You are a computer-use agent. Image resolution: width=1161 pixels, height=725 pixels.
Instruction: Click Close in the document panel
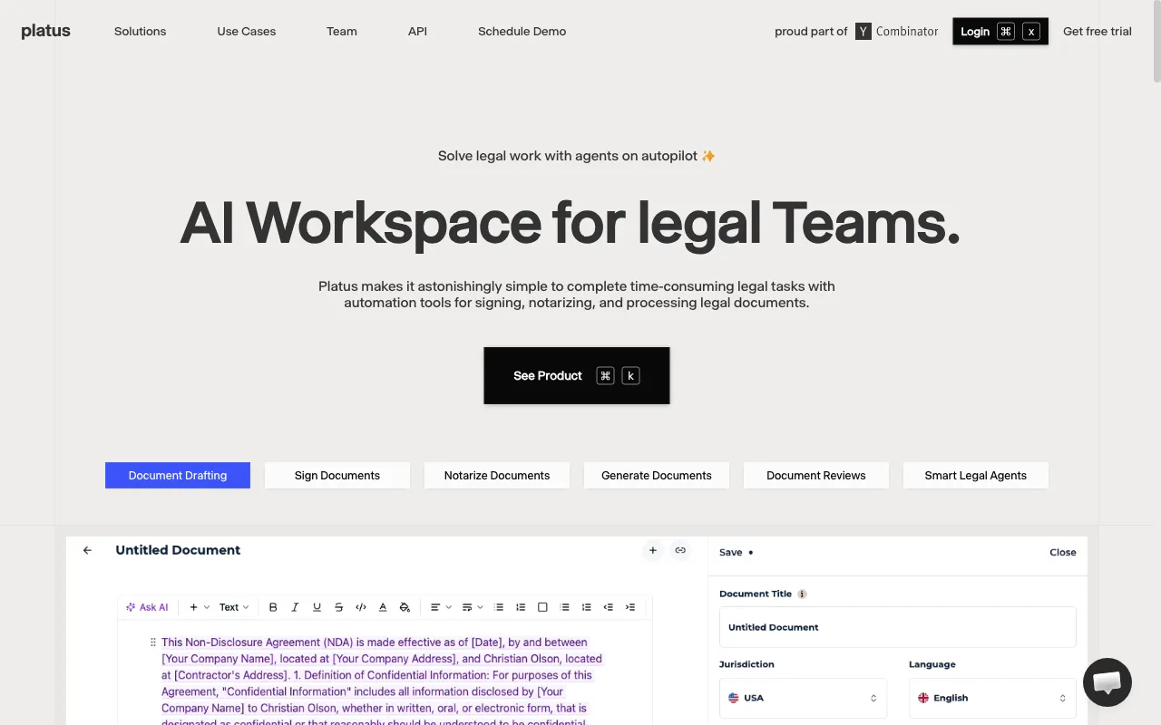tap(1063, 552)
